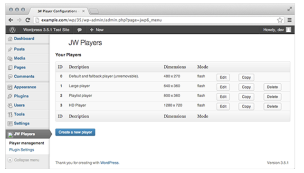Copy the Playlist player
The image size is (304, 173).
coord(246,97)
